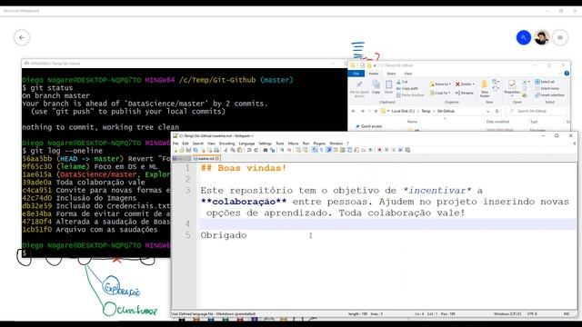Click the Search Git-Github box in Explorer

coord(536,111)
